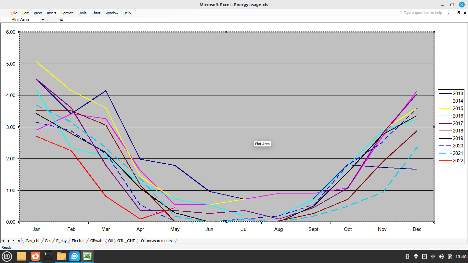Click the Bluetooth tray icon
Viewport: 468px width, 263px height.
408,257
